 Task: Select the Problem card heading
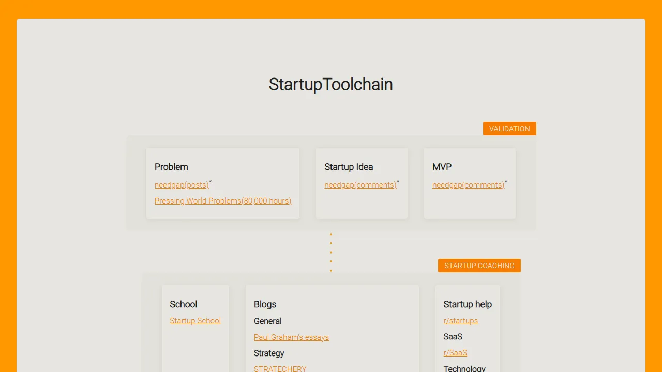tap(171, 167)
